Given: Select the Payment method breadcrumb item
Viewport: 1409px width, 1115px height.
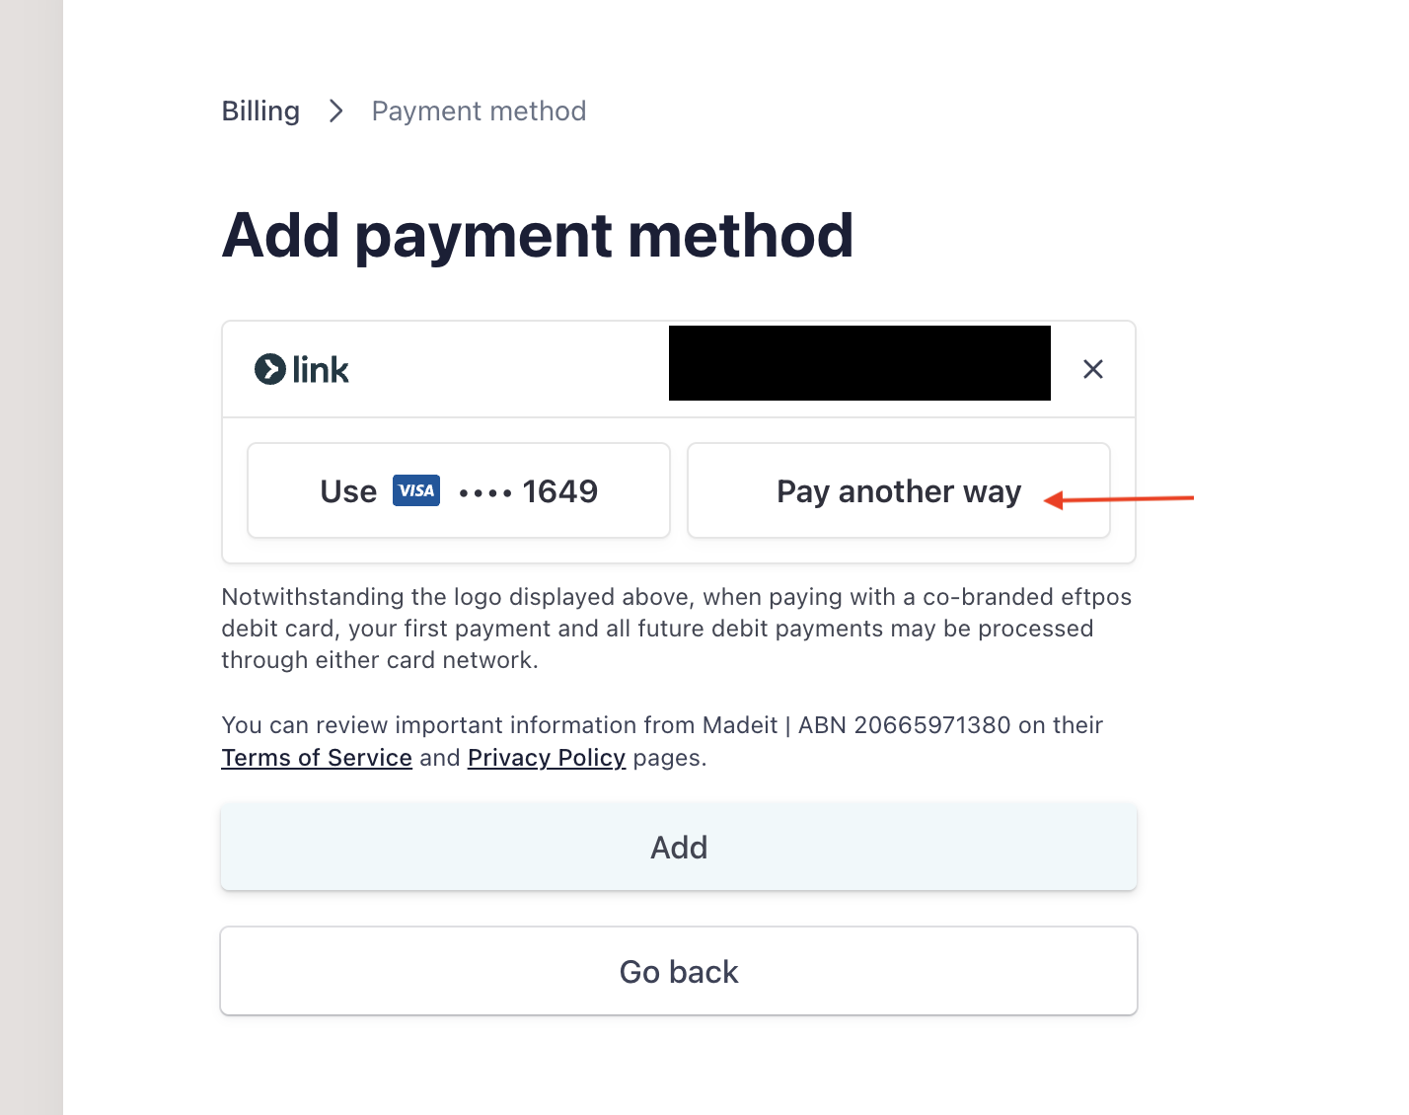Looking at the screenshot, I should (x=479, y=111).
